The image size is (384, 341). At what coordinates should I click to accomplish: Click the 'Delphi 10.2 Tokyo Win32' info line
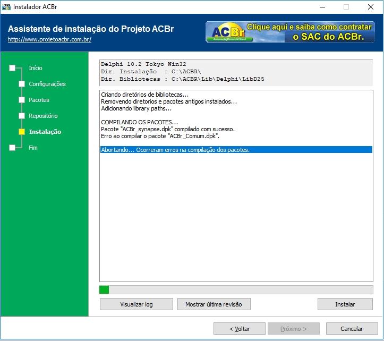pyautogui.click(x=143, y=64)
